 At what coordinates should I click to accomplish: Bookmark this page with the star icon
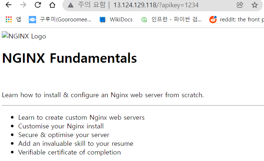[255, 5]
